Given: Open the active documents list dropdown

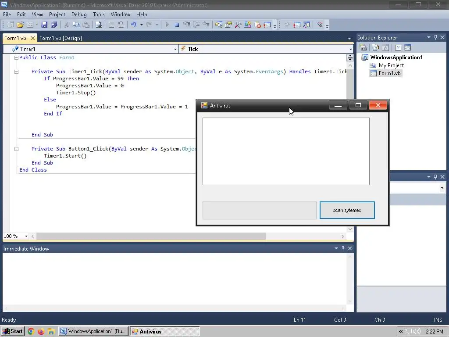Looking at the screenshot, I should 349,38.
